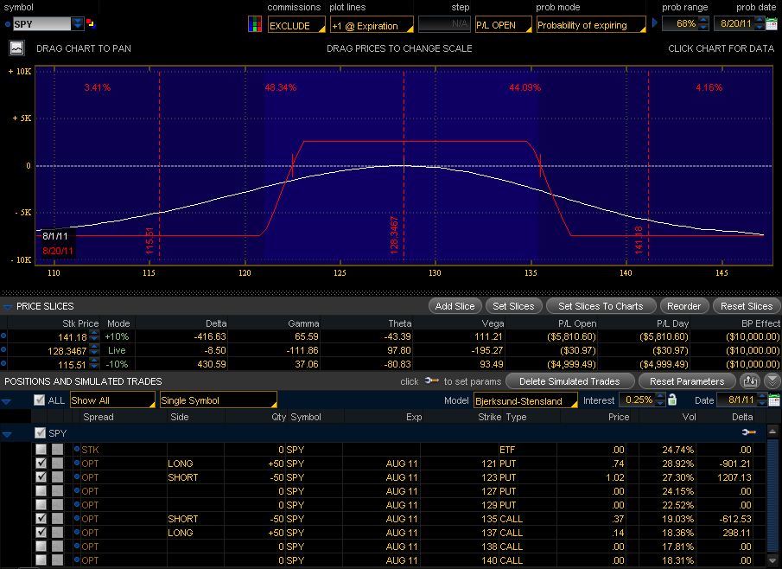Click the blue dot in the 121 PUT row

pos(77,464)
